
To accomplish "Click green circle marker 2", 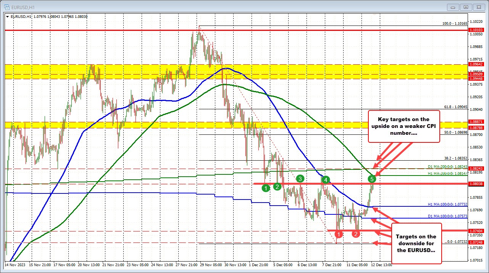I will pos(276,187).
